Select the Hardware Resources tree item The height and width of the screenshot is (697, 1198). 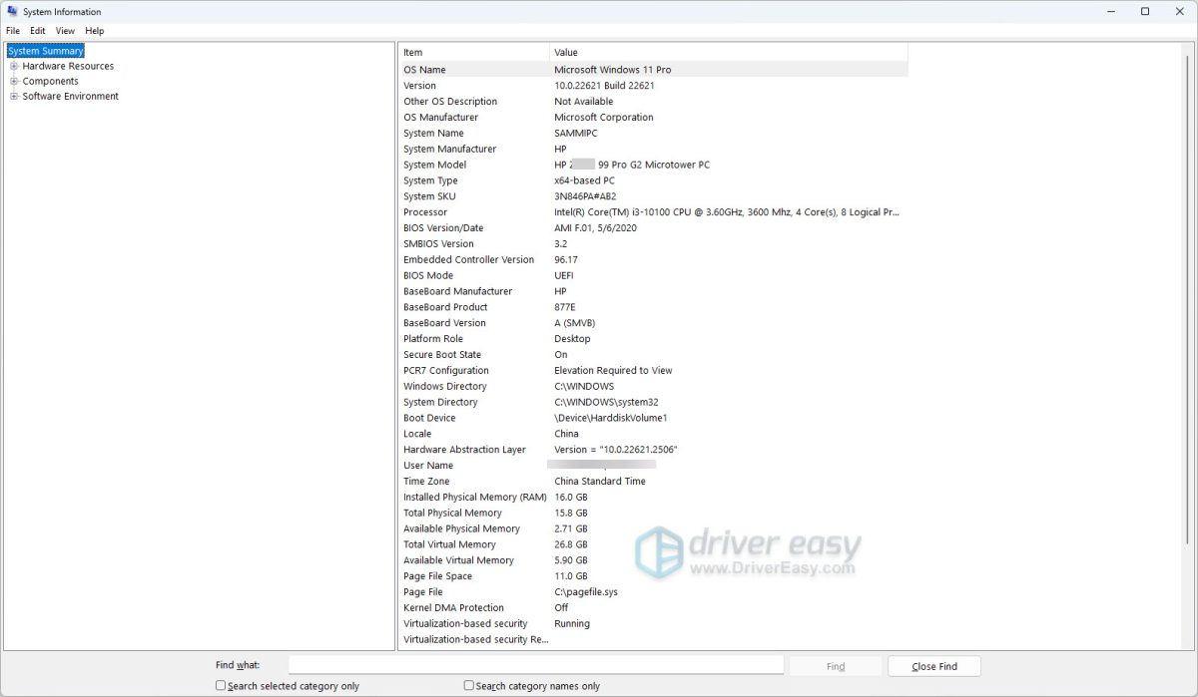point(68,66)
